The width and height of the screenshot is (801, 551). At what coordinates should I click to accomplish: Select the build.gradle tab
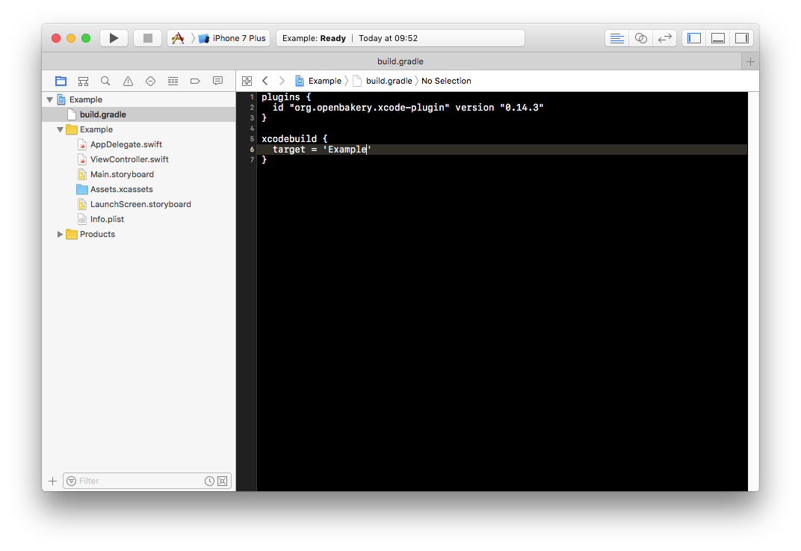click(x=400, y=61)
